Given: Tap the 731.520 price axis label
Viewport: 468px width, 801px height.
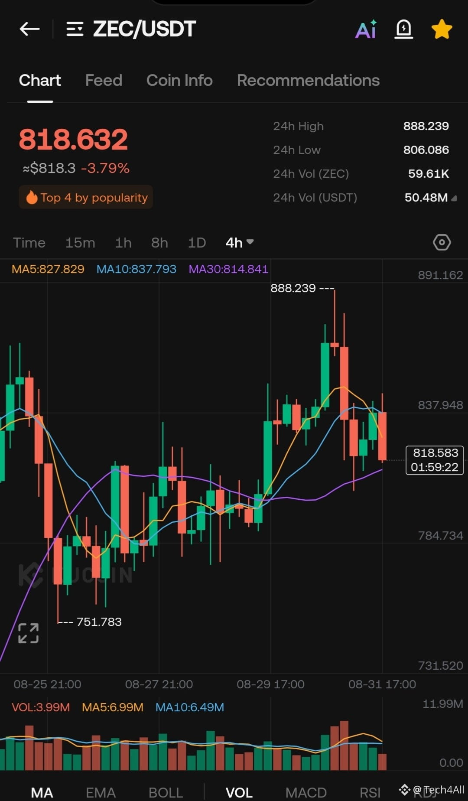Looking at the screenshot, I should (440, 665).
